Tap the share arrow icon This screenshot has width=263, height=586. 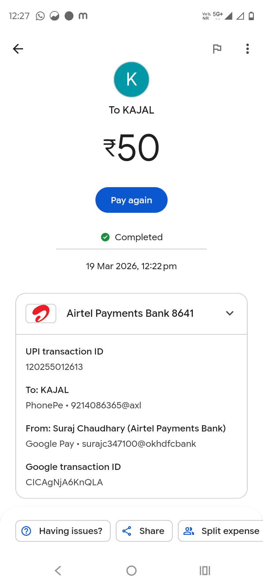[x=127, y=531]
